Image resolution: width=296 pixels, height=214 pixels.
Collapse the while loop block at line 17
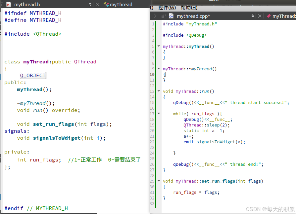pos(159,114)
